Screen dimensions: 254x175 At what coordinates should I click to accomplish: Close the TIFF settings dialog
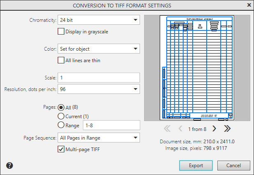tap(249, 5)
